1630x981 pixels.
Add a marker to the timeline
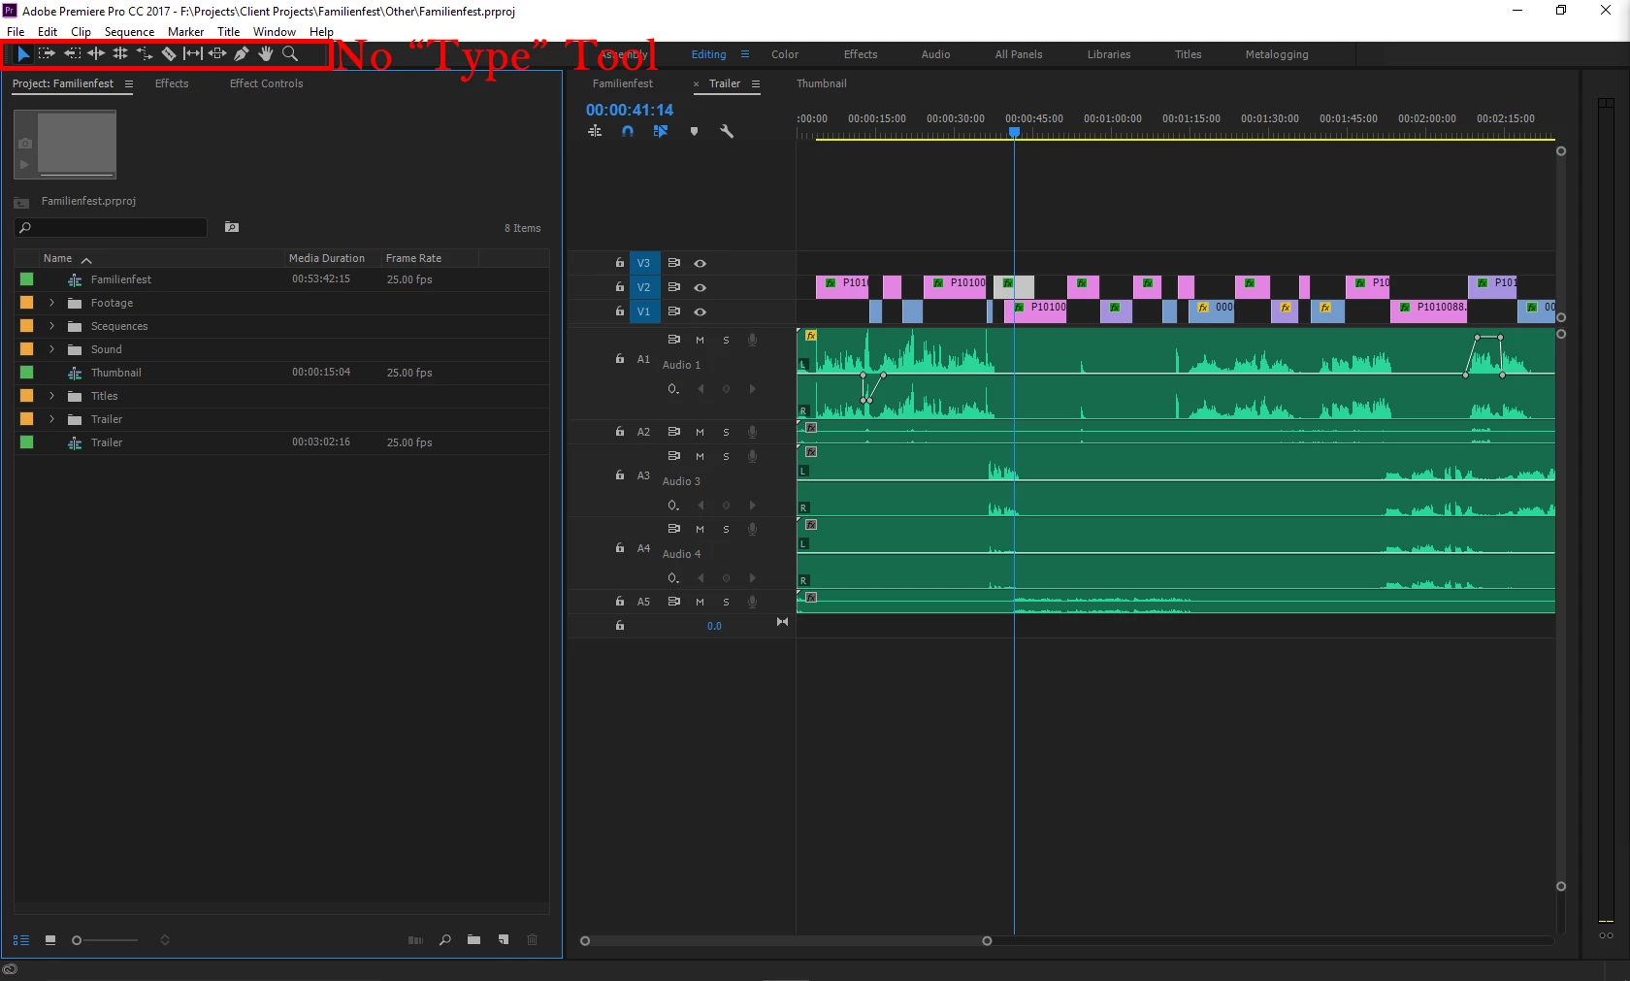694,131
